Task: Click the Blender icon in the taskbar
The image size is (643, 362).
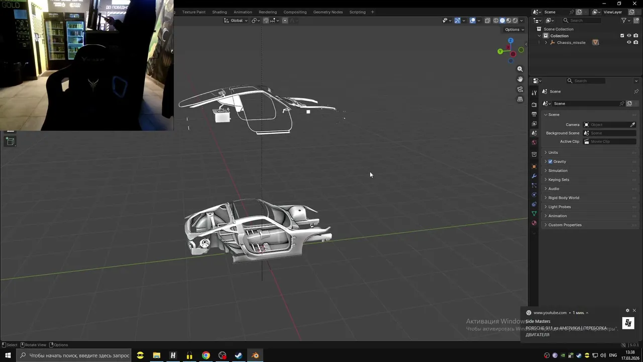Action: (255, 355)
